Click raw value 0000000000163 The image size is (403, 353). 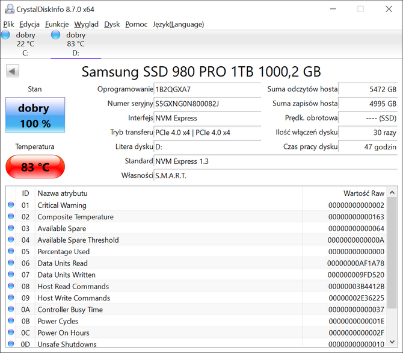tap(356, 217)
